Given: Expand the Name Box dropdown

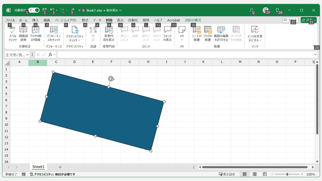Looking at the screenshot, I should [x=28, y=55].
